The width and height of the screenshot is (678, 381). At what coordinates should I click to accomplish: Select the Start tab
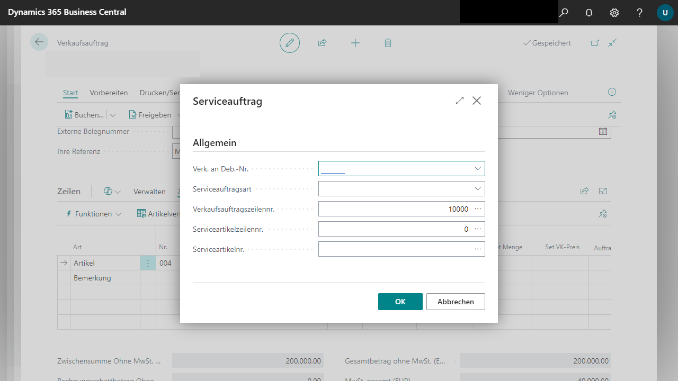[70, 93]
